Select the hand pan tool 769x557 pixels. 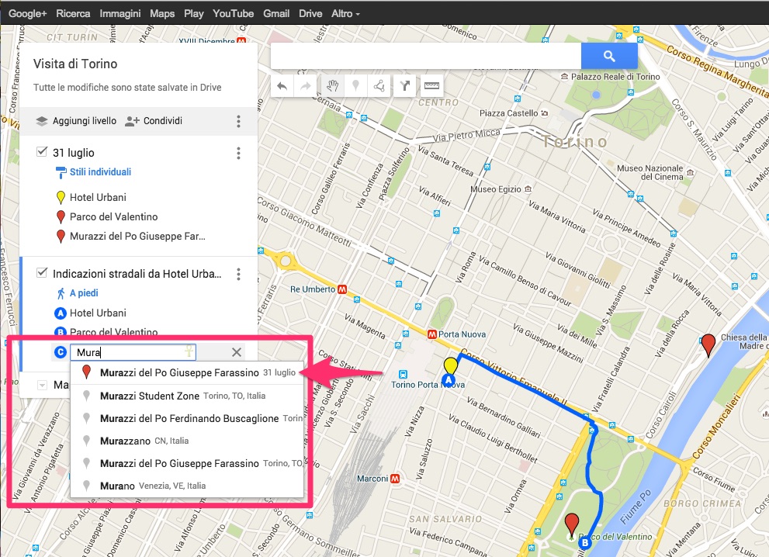[332, 86]
